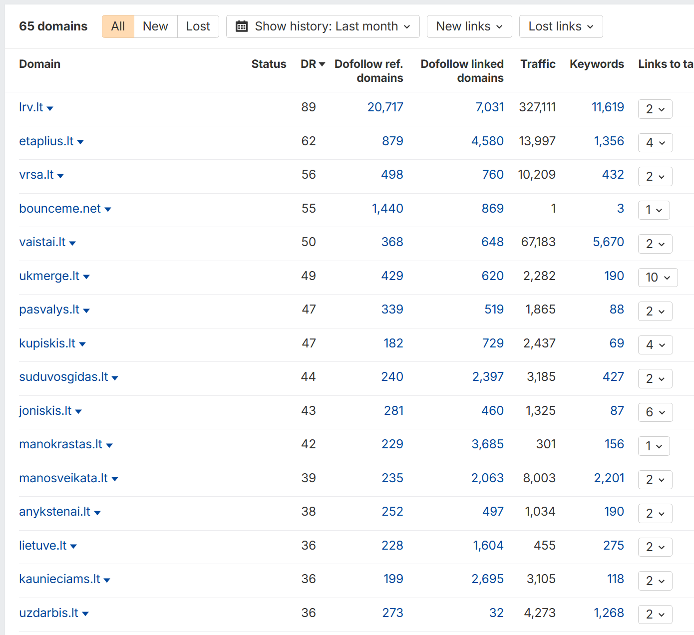Open the ukmerge.lt domain link
Image resolution: width=694 pixels, height=635 pixels.
pyautogui.click(x=49, y=276)
